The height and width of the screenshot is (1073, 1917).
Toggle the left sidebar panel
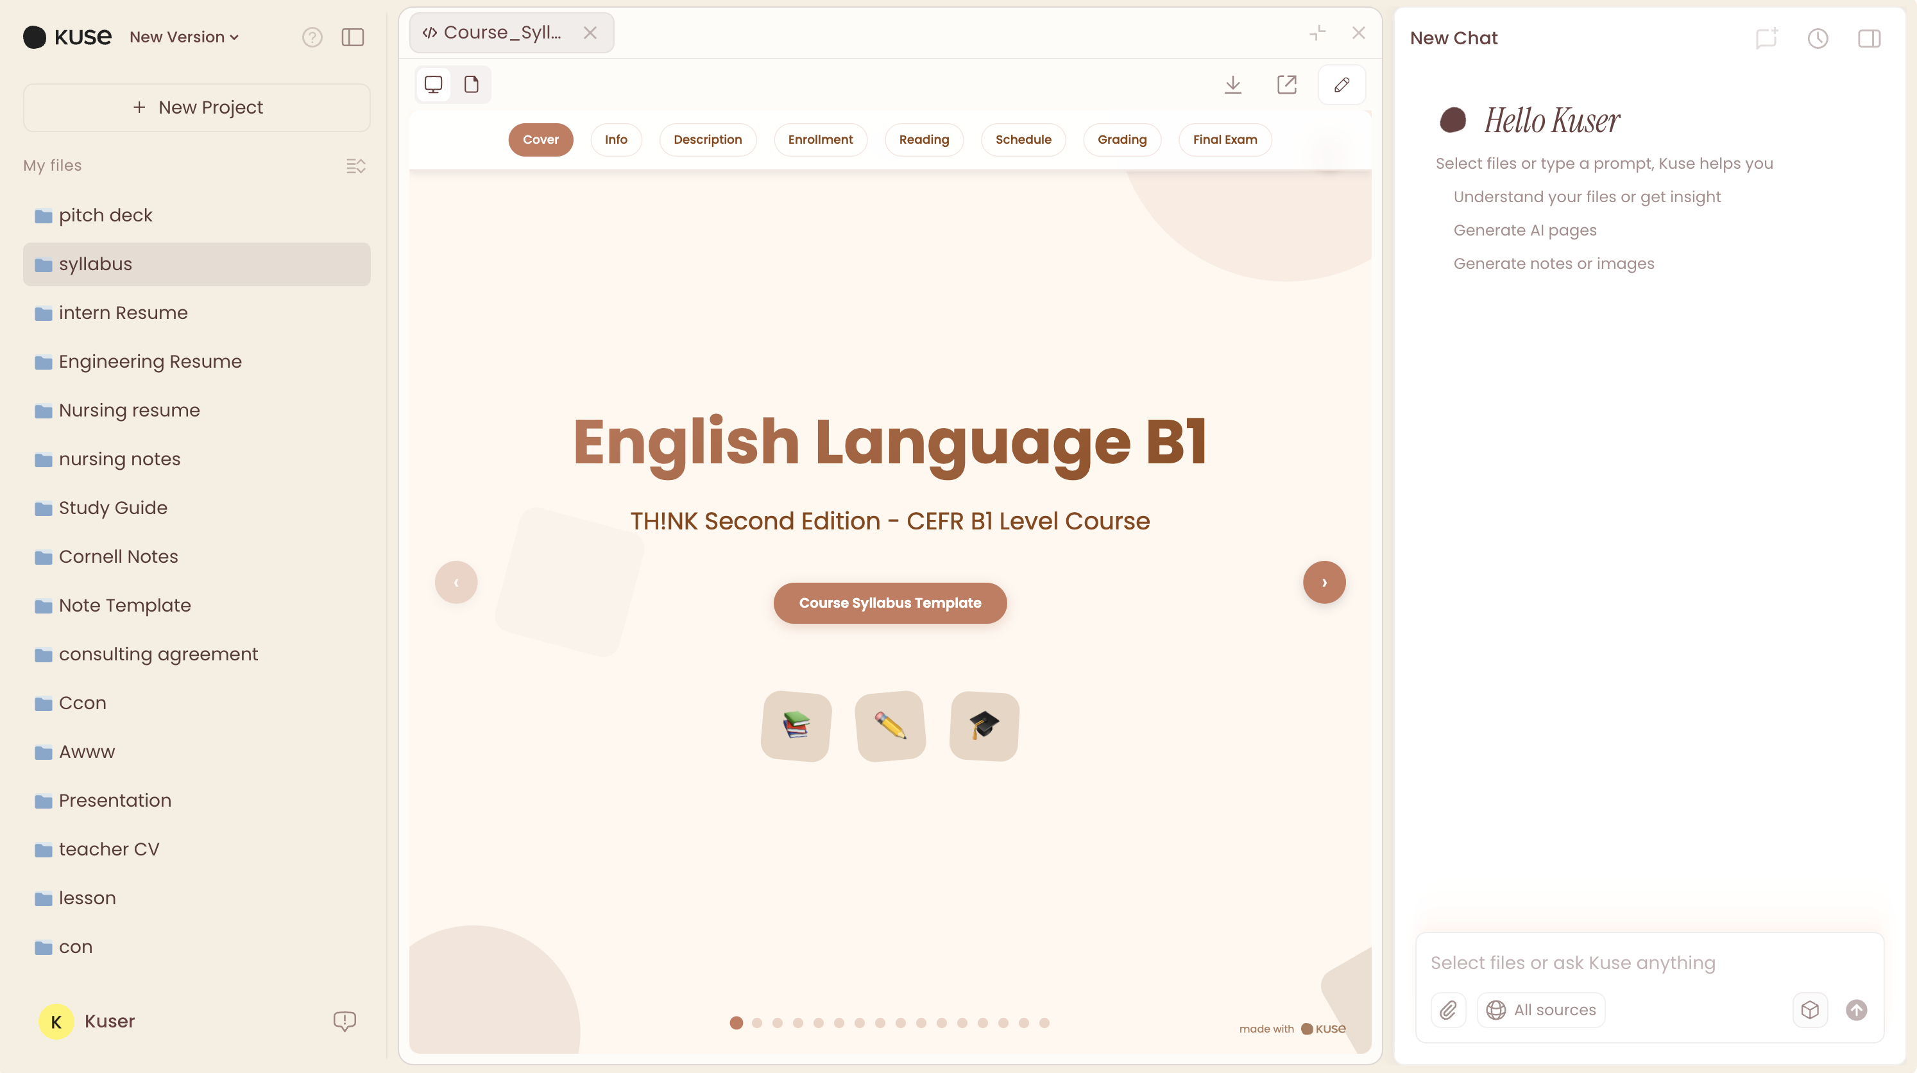(352, 37)
